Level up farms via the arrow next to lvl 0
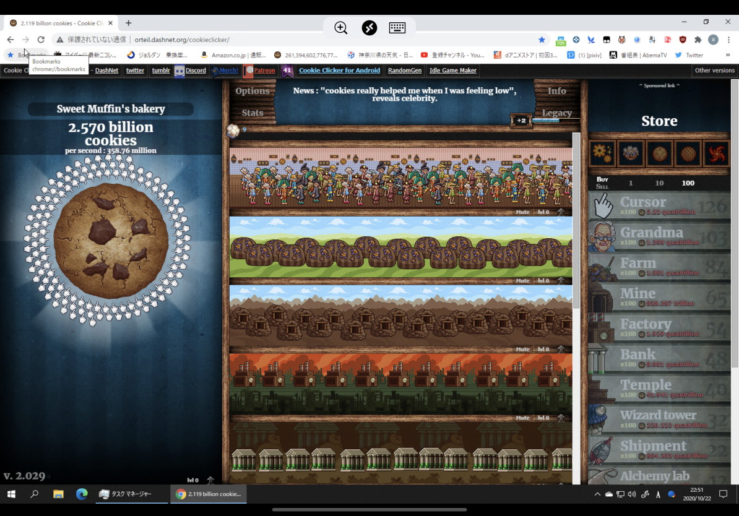739x516 pixels. point(561,280)
